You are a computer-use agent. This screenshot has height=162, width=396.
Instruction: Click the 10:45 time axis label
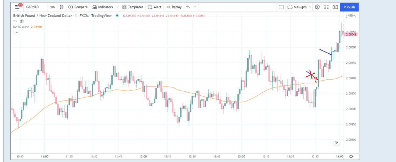click(20, 157)
